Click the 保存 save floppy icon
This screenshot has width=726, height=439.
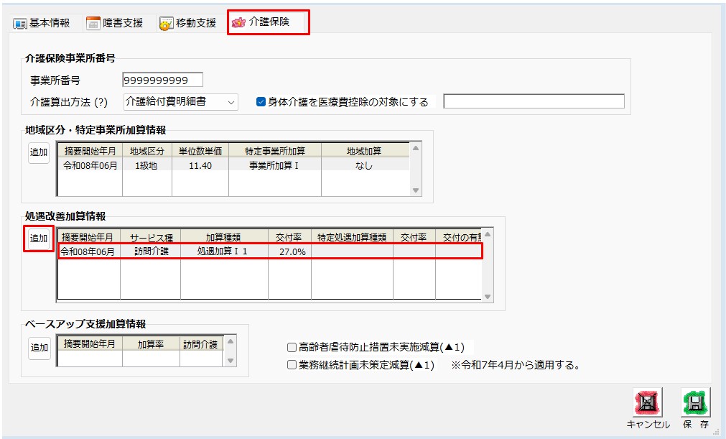point(695,402)
